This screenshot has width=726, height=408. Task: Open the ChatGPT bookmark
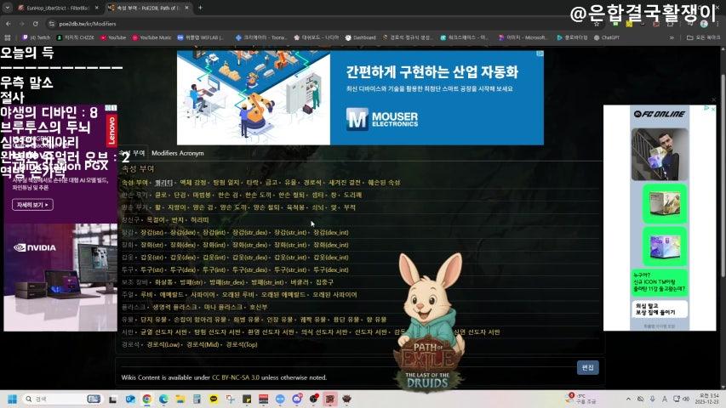607,37
